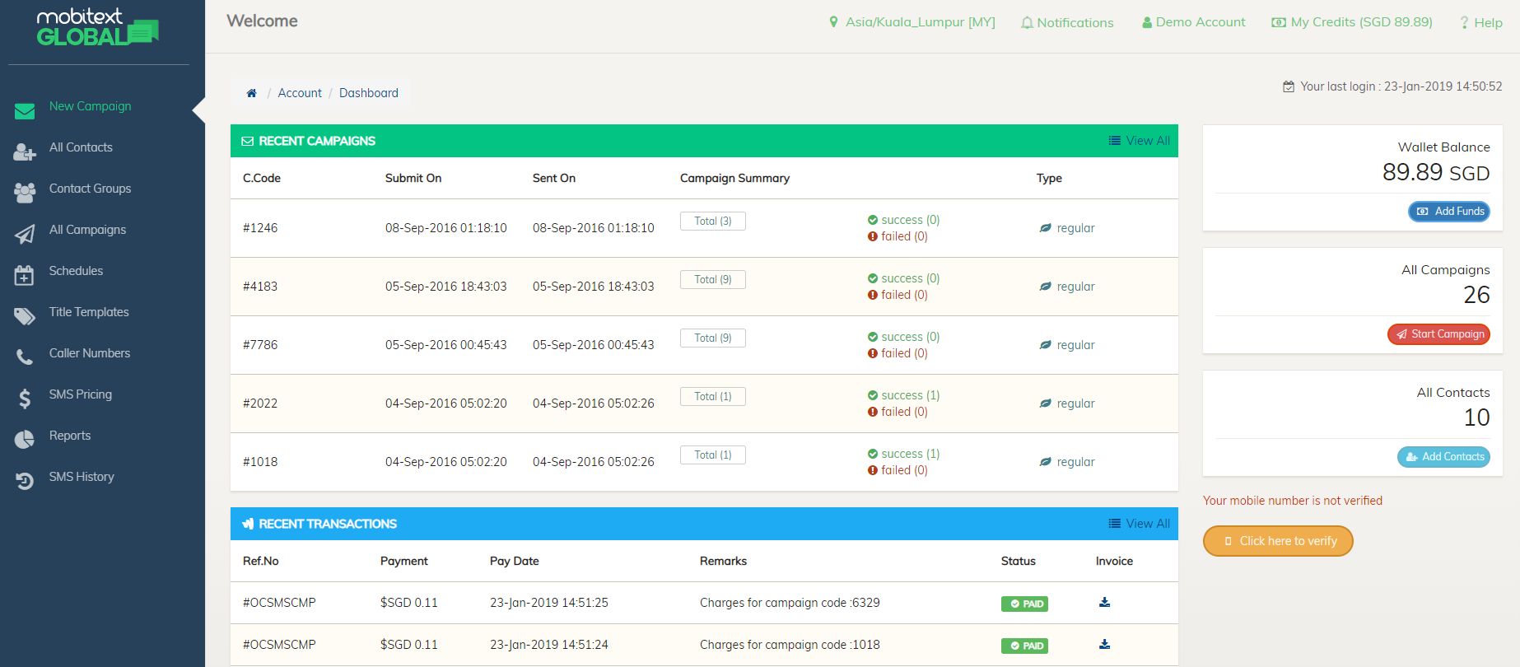Click the Title Templates tag icon
1520x667 pixels.
click(25, 316)
